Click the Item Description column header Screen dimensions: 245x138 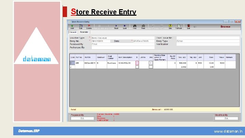(x=126, y=57)
